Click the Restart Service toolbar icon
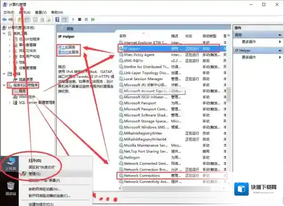284x206 pixels. [93, 20]
